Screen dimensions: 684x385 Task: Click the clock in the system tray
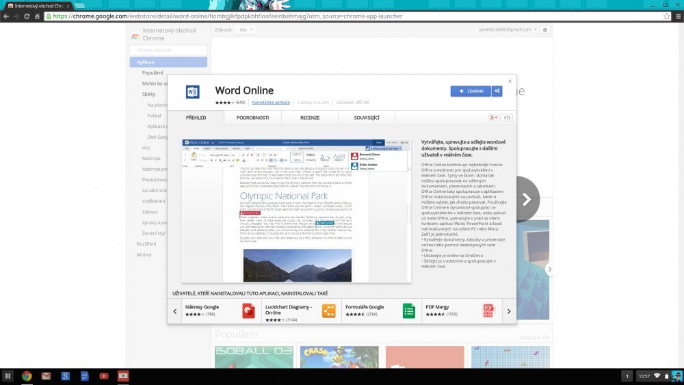644,376
